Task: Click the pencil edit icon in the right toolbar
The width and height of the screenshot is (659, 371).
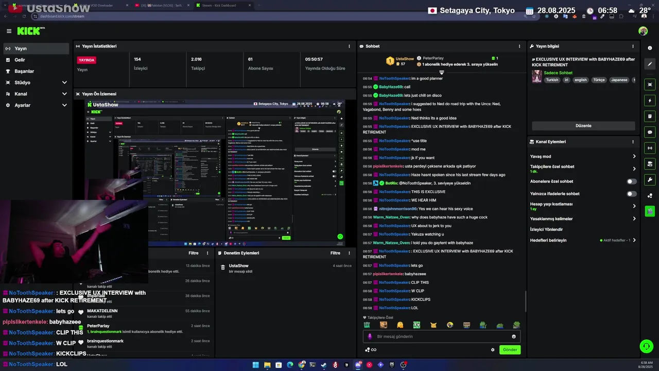Action: coord(650,64)
